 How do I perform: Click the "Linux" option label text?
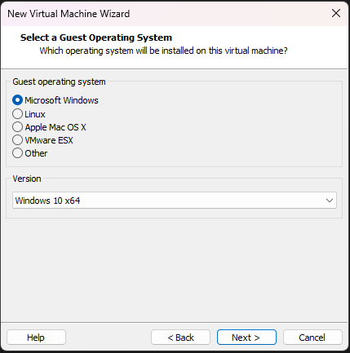(x=35, y=114)
